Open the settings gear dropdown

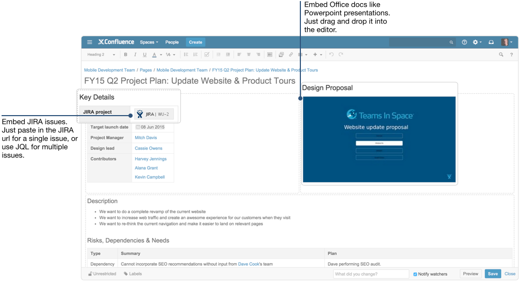click(x=477, y=42)
